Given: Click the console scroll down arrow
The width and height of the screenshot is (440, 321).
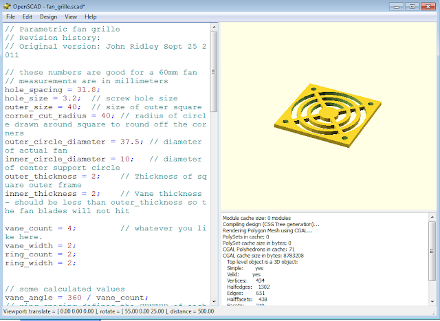Looking at the screenshot, I should pyautogui.click(x=432, y=302).
